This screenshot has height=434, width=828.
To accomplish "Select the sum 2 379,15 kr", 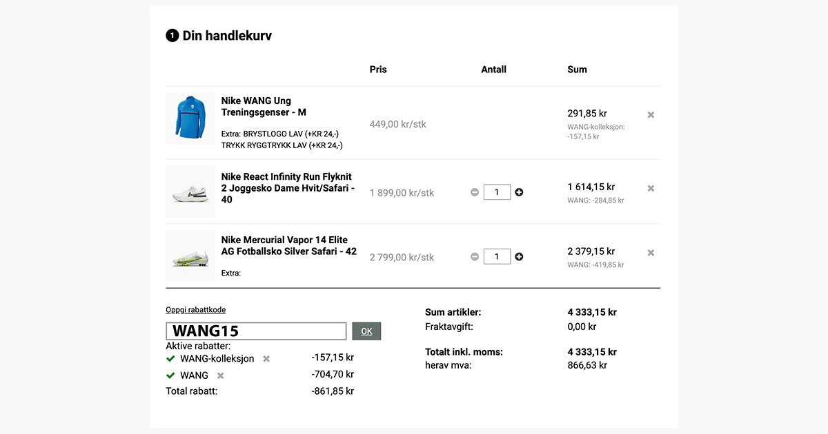I will coord(591,251).
